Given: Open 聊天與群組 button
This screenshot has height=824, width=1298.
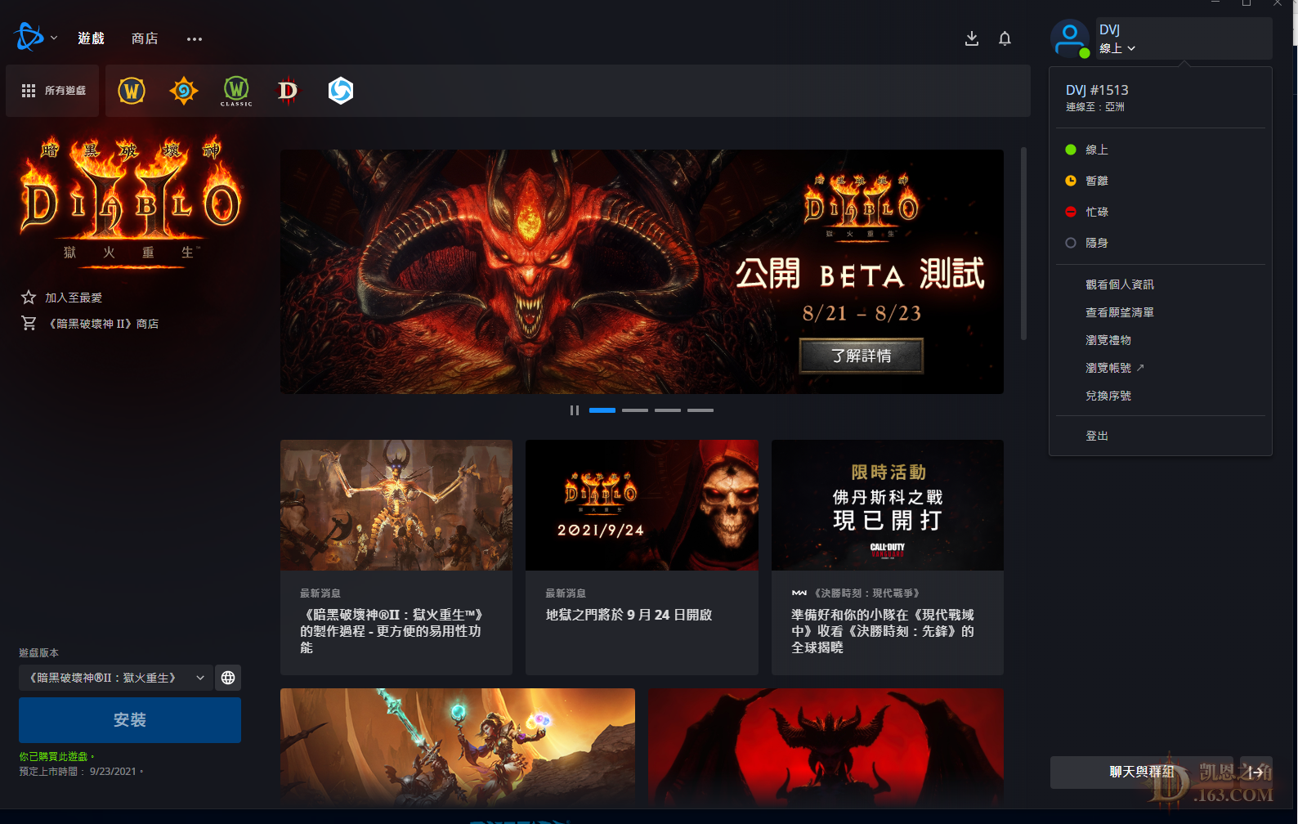Looking at the screenshot, I should (x=1142, y=772).
